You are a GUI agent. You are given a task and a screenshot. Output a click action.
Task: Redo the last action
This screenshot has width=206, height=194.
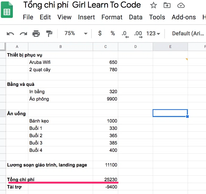23,34
